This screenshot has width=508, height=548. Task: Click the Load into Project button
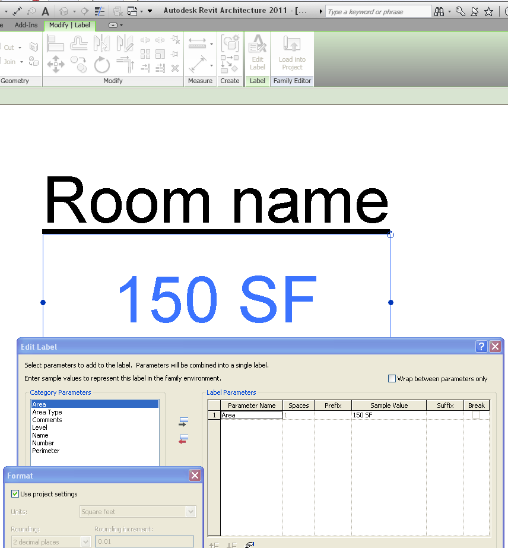(x=292, y=53)
